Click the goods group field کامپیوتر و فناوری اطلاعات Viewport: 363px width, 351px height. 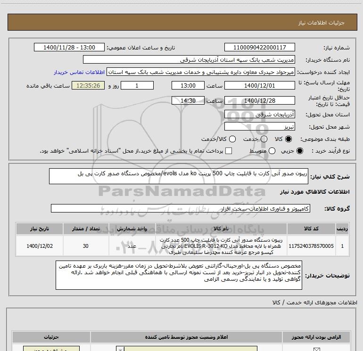click(181, 208)
